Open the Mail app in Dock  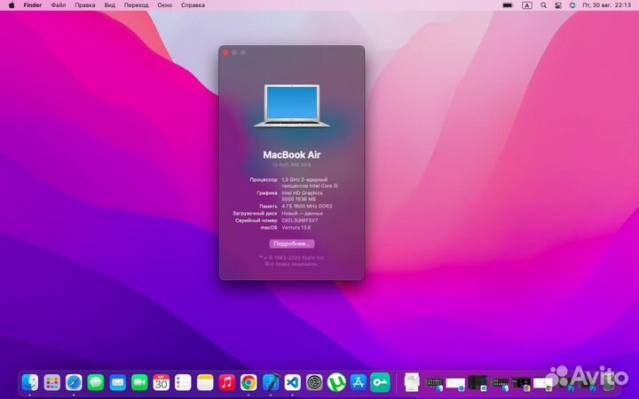(x=118, y=383)
